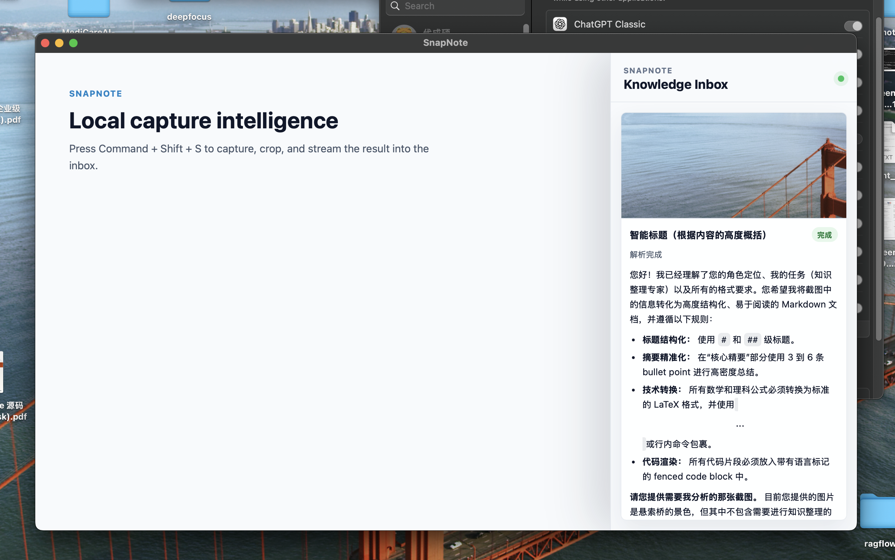Screen dimensions: 895x560
Task: Click the ChatGPT Classic logo icon
Action: coord(560,24)
